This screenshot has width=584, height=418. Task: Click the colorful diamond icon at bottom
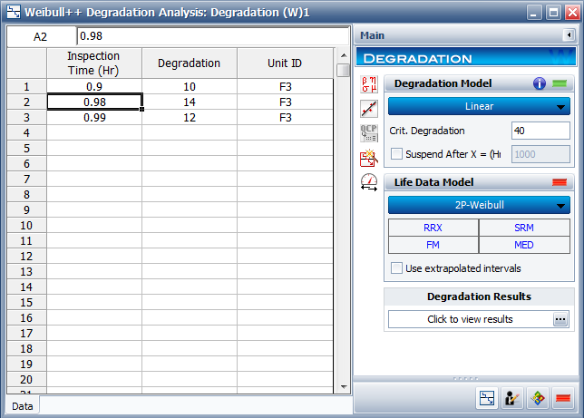pos(538,398)
